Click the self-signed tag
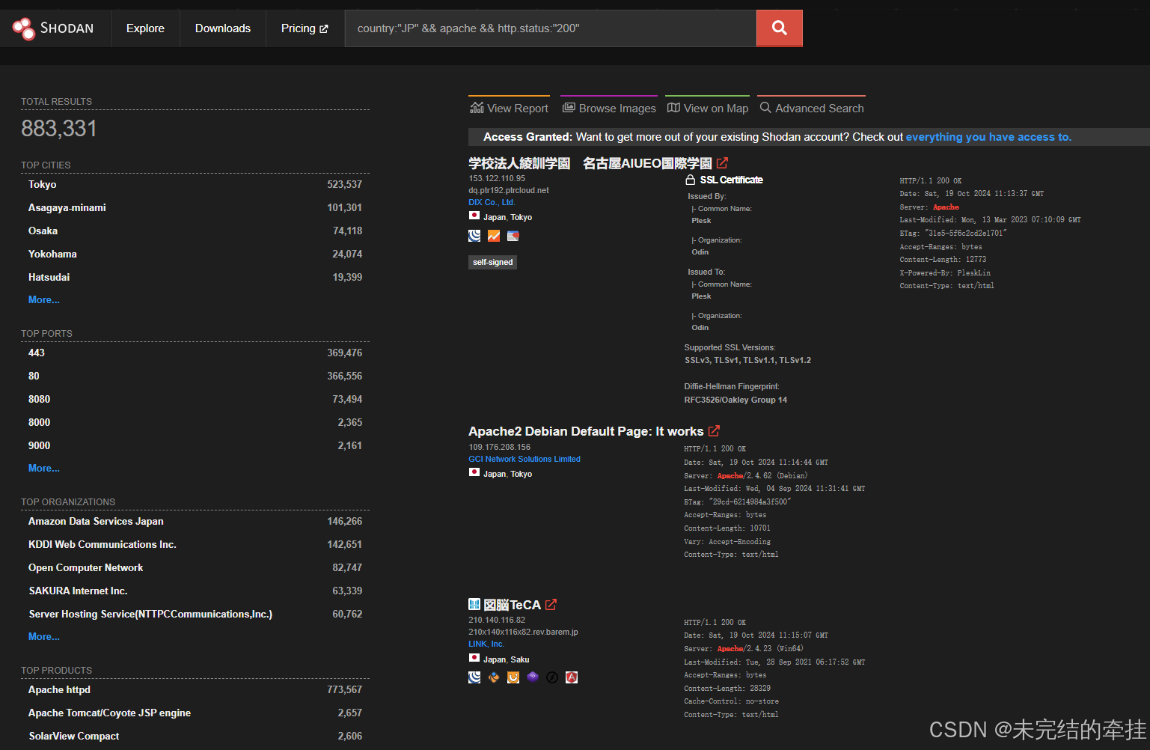Image resolution: width=1150 pixels, height=750 pixels. click(x=492, y=262)
